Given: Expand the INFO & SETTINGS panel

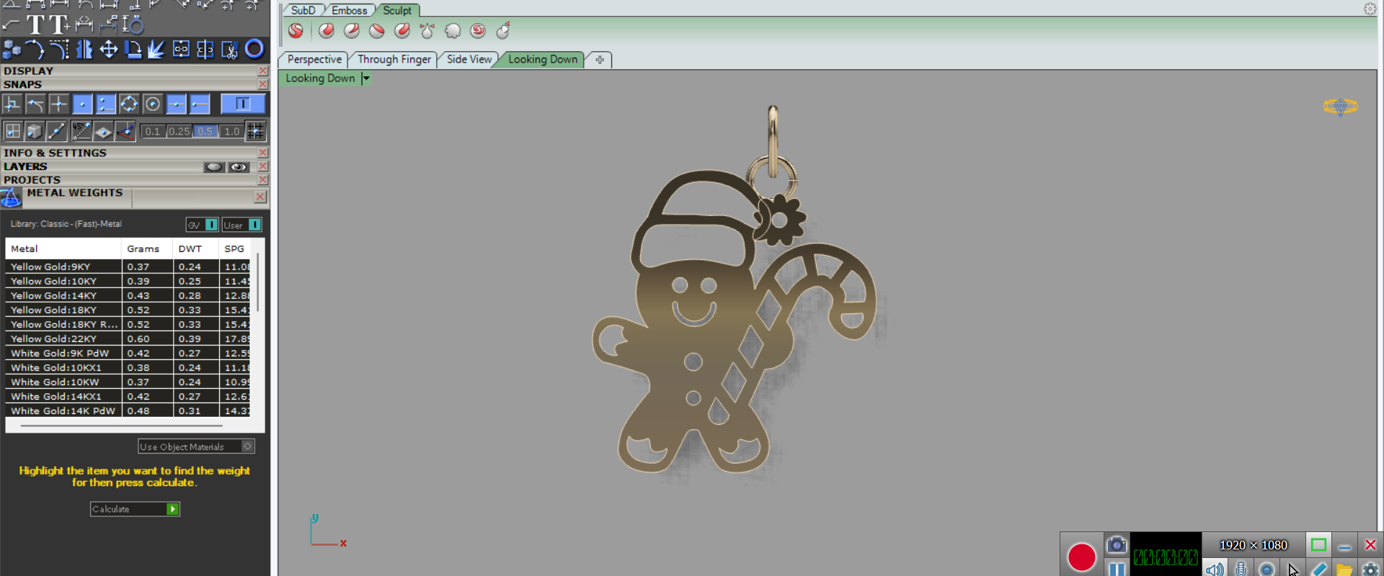Looking at the screenshot, I should 130,153.
